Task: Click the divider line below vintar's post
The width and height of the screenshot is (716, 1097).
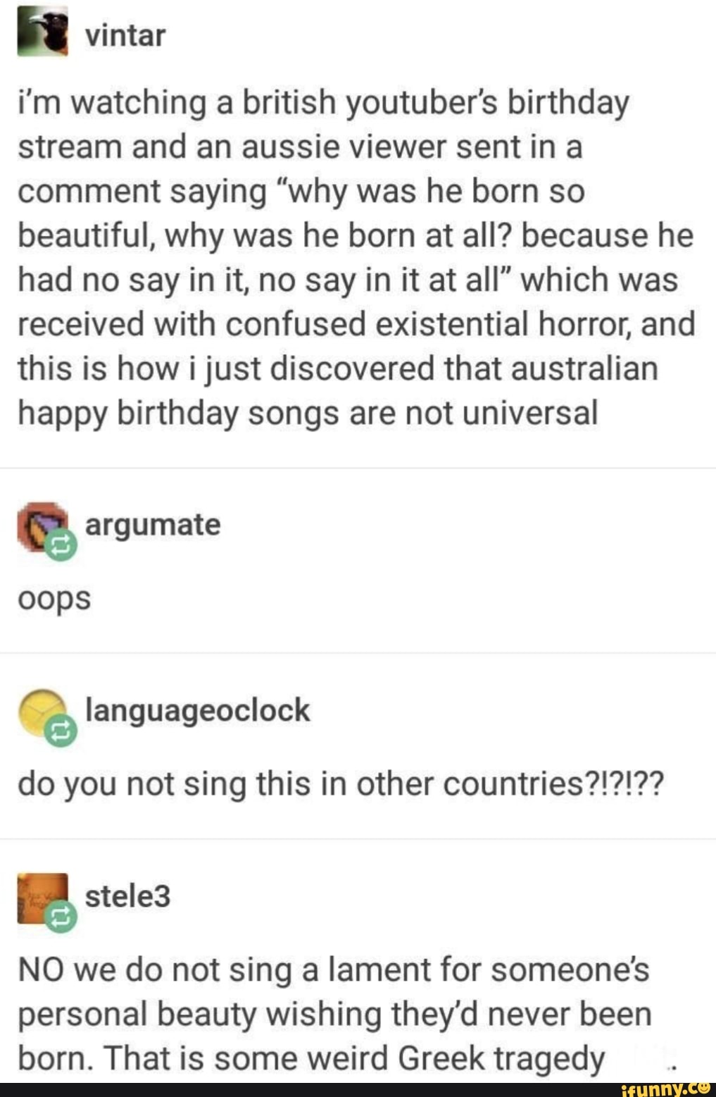Action: (358, 468)
